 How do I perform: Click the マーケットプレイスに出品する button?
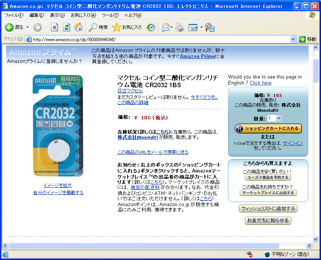[268, 193]
